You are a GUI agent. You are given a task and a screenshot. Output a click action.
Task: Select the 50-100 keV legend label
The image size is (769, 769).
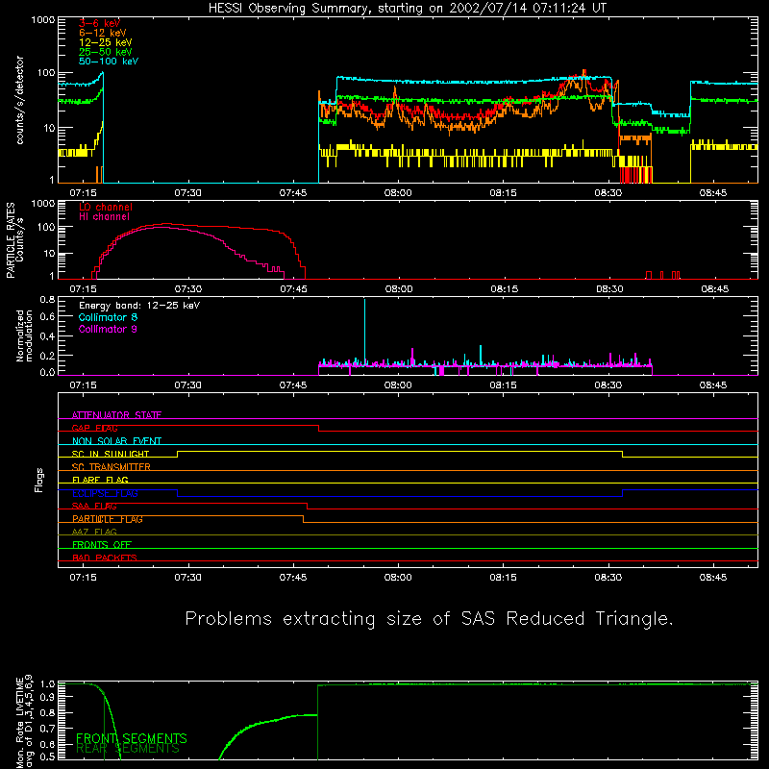coord(109,62)
